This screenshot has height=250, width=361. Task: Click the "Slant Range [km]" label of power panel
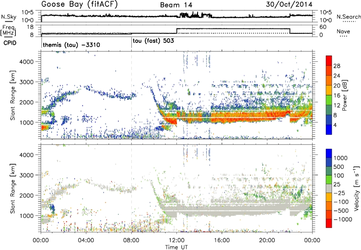pyautogui.click(x=13, y=95)
